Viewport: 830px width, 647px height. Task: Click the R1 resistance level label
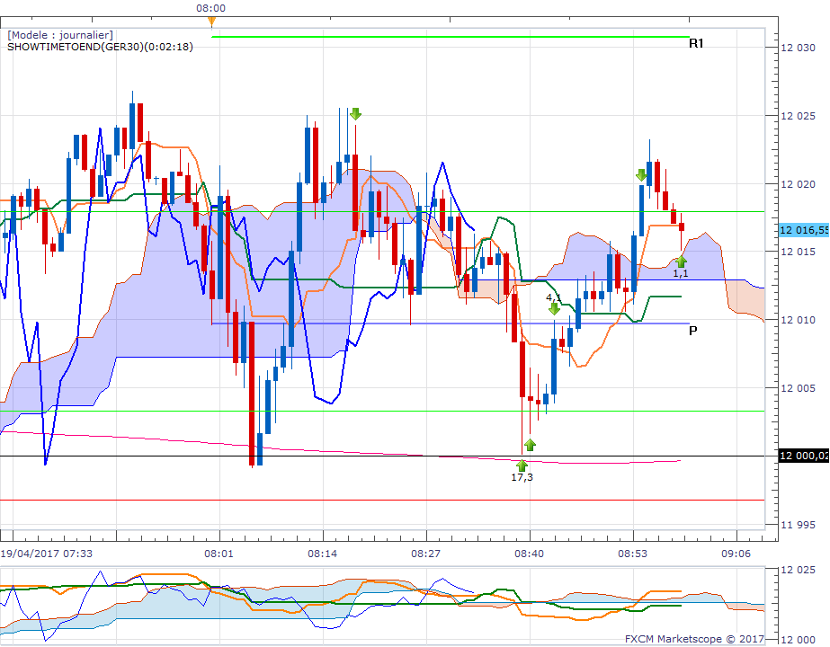click(696, 43)
